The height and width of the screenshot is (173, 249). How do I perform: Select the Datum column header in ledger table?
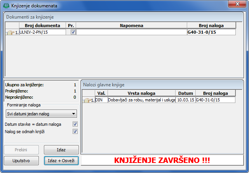click(x=185, y=93)
